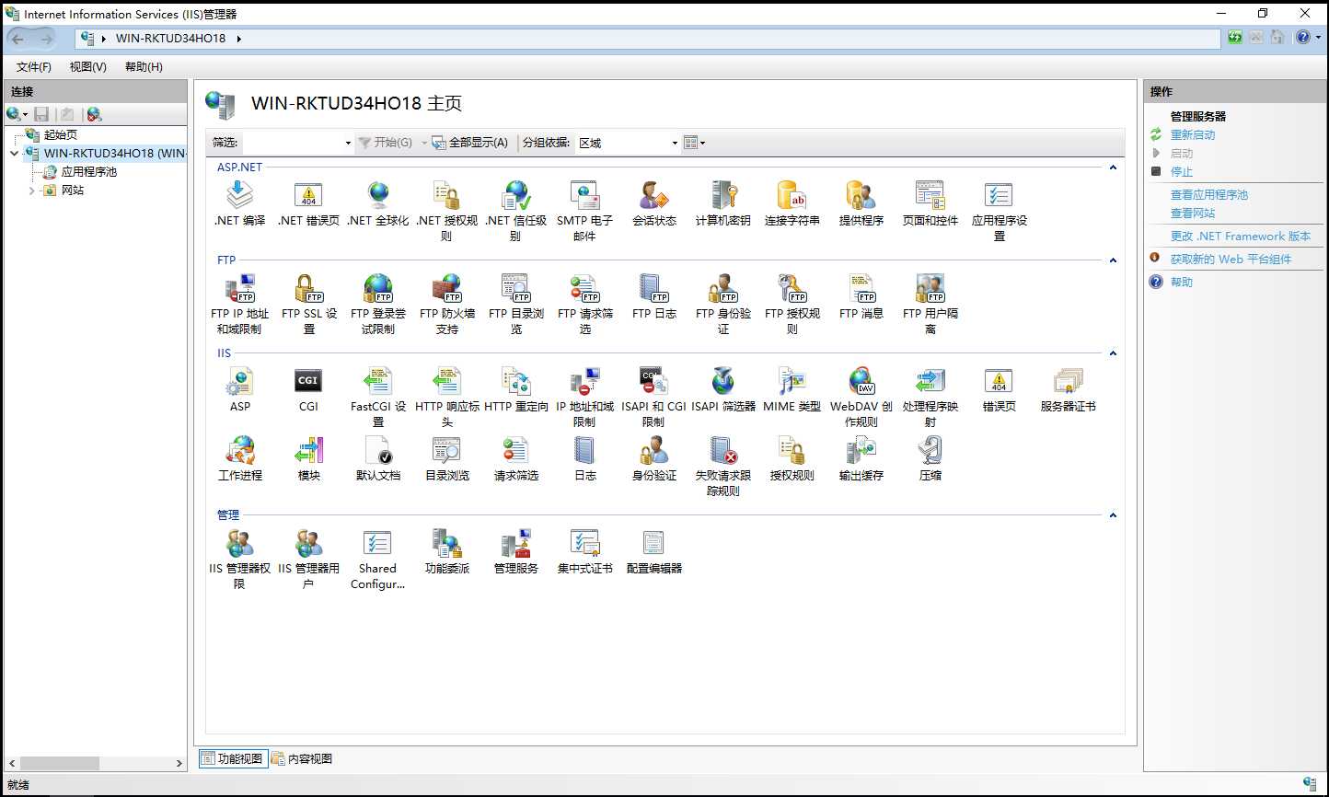The image size is (1329, 797).
Task: Collapse the WIN-RKTUD34HO18 server tree node
Action: (14, 154)
